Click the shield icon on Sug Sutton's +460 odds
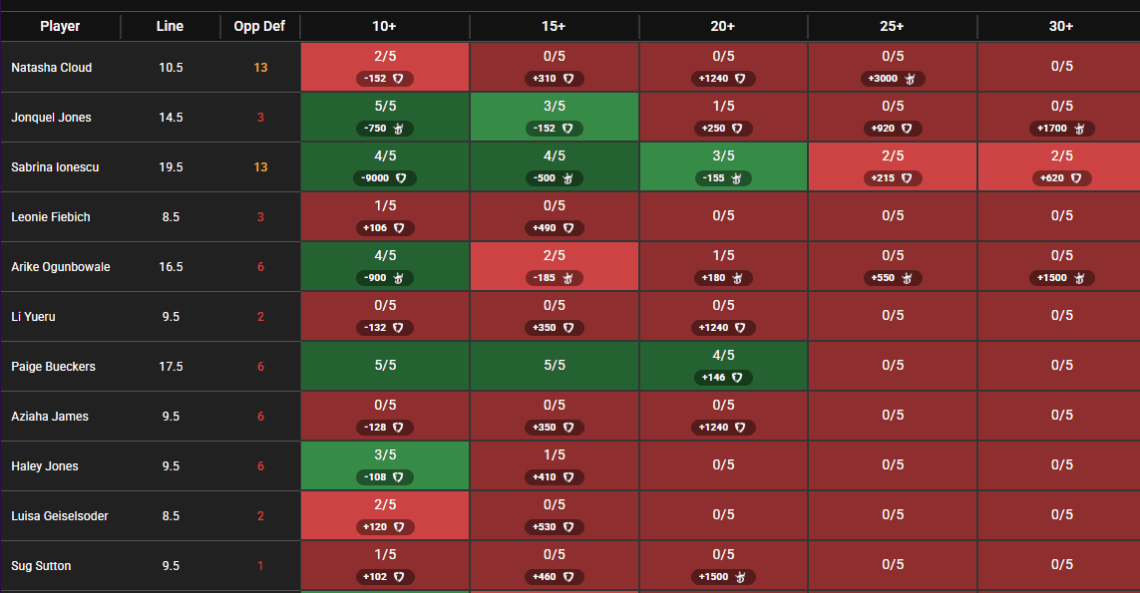Viewport: 1140px width, 593px height. point(568,576)
